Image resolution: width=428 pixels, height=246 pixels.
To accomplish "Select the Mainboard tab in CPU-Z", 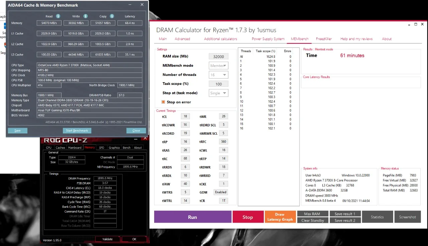I will [x=75, y=147].
